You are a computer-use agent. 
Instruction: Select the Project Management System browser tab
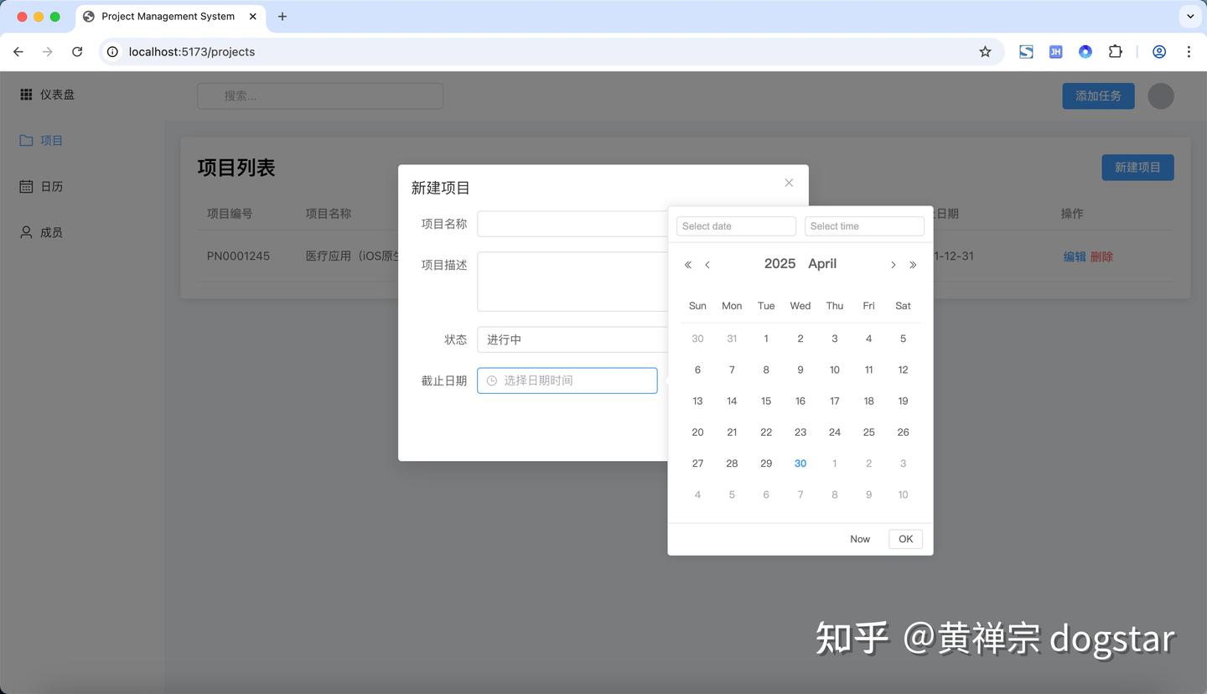(x=168, y=16)
